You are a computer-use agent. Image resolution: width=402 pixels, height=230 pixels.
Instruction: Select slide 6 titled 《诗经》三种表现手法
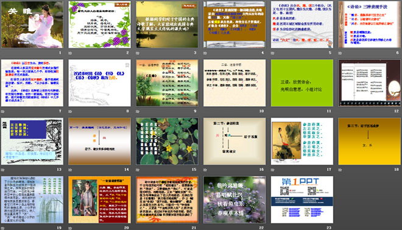pos(370,24)
